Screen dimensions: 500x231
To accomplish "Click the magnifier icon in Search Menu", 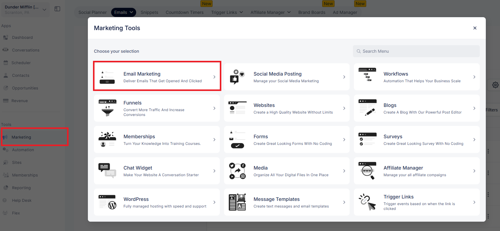I will coord(359,51).
